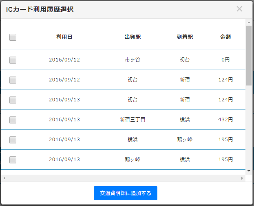Select the 横浜 to 鶴ヶ峰 row checkbox
This screenshot has width=254, height=206.
13,140
